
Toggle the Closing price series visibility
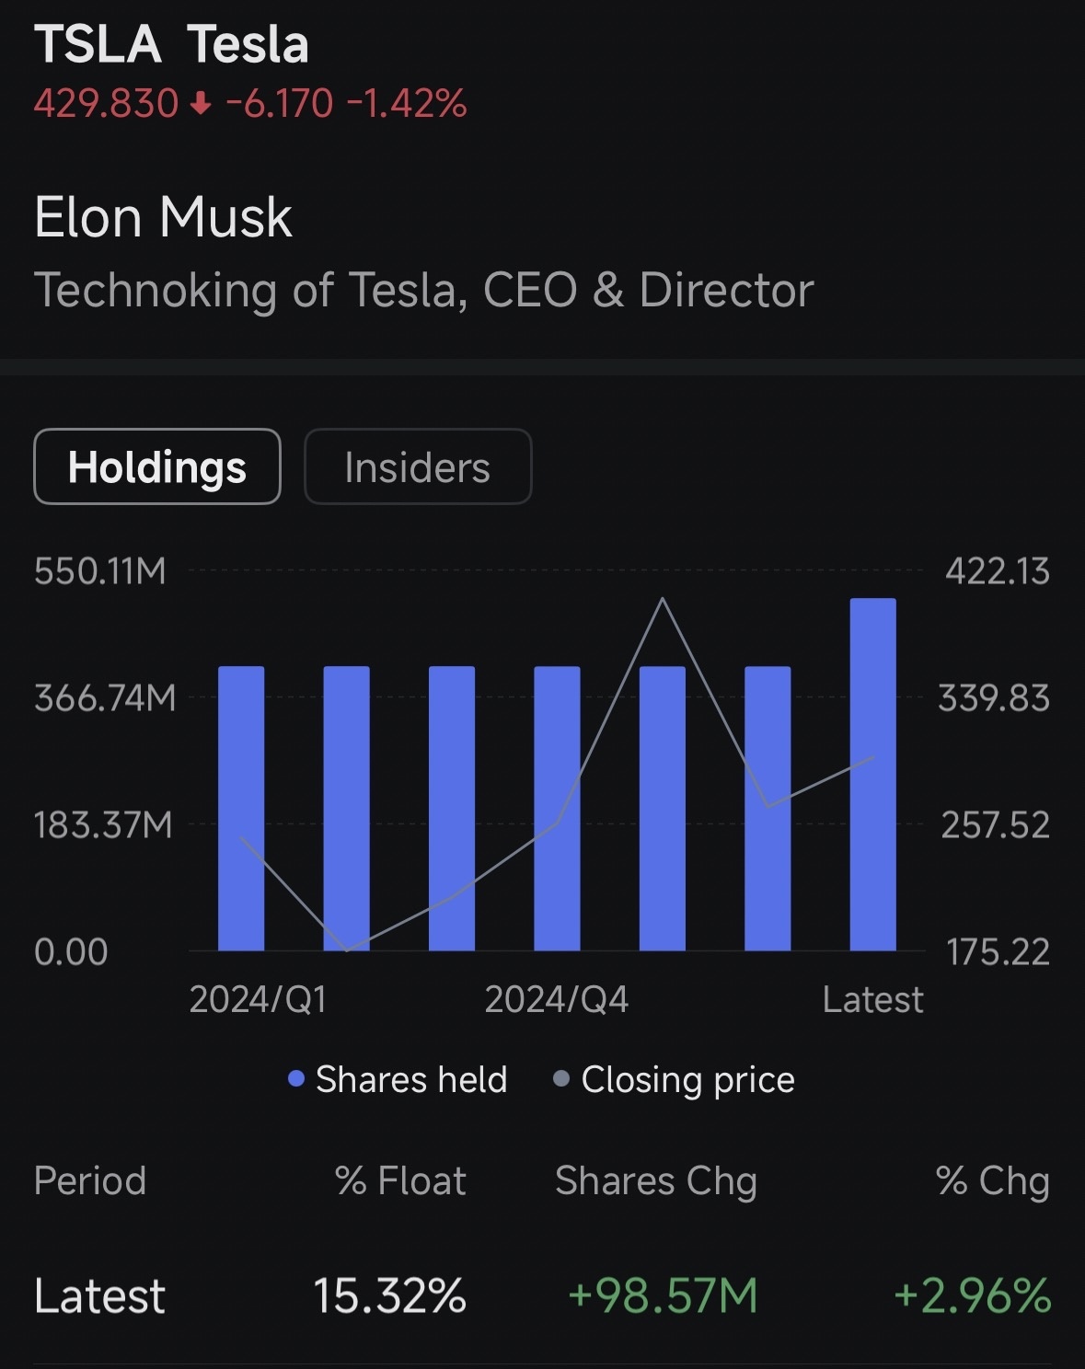tap(688, 1078)
